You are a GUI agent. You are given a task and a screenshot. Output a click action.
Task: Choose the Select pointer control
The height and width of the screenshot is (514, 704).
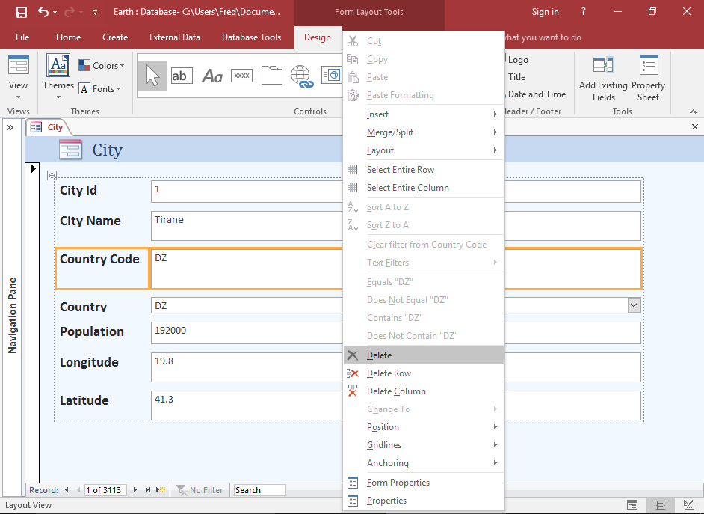tap(152, 75)
